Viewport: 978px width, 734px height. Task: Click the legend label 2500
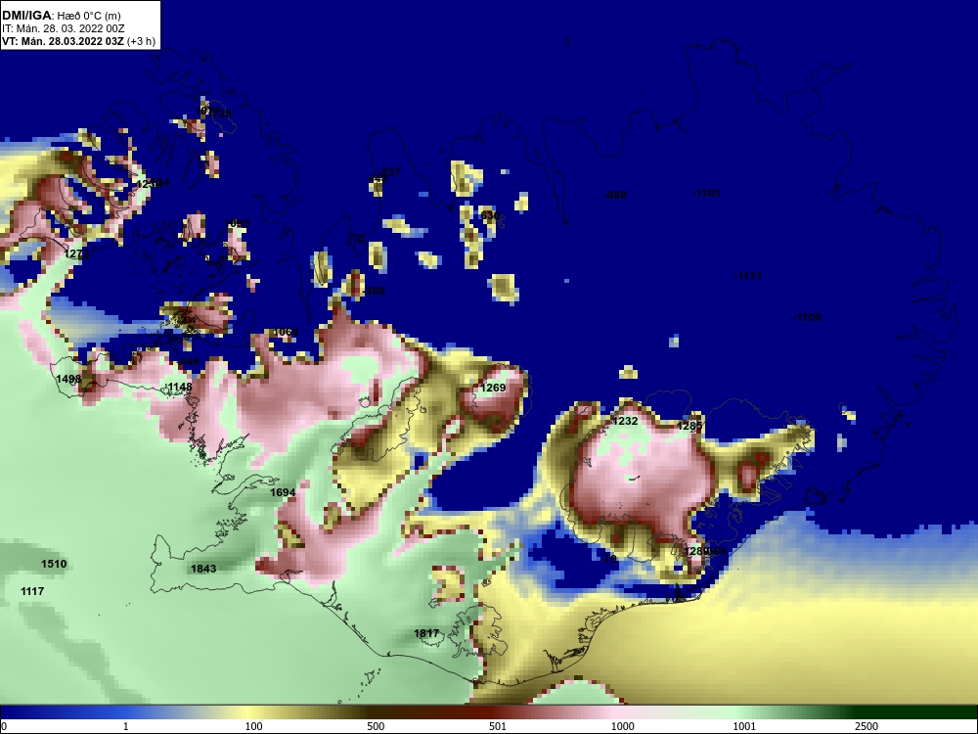click(867, 726)
